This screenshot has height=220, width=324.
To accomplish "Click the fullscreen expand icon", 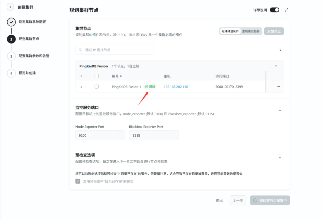I will (287, 10).
